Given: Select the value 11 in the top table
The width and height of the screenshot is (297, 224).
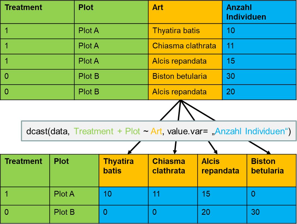Looking at the screenshot, I should tap(230, 46).
